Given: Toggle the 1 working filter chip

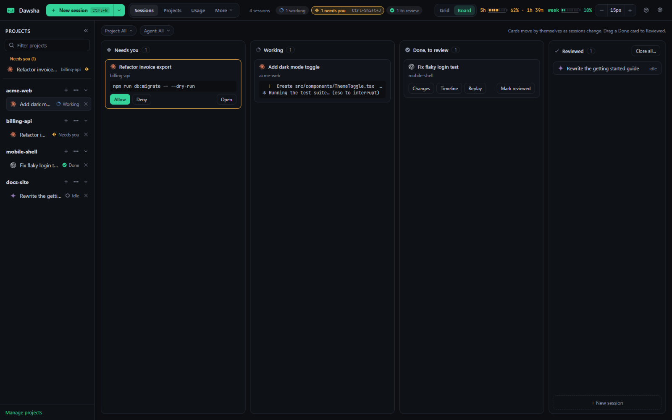Looking at the screenshot, I should pos(292,10).
